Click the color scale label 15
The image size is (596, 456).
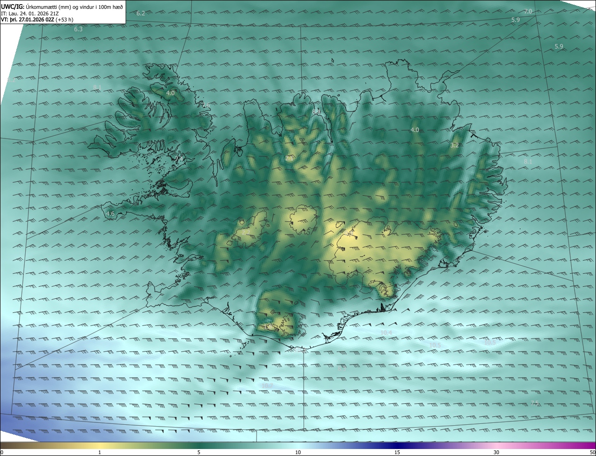(397, 452)
